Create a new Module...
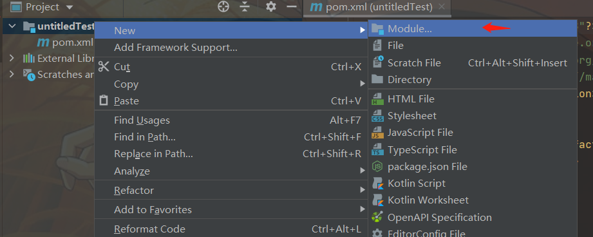 [473, 28]
